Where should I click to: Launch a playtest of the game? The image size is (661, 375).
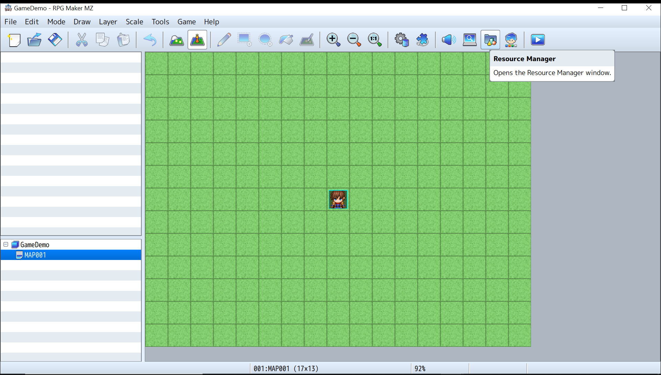pos(538,39)
